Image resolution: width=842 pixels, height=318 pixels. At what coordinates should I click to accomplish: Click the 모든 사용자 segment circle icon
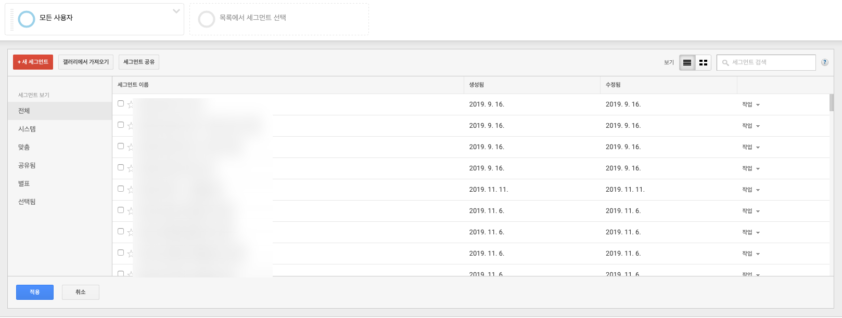(x=27, y=19)
